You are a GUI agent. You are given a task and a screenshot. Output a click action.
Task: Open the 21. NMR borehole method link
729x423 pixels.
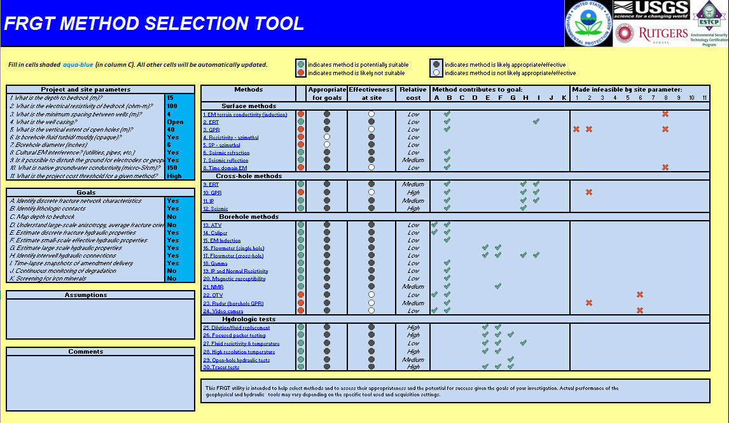tap(213, 287)
